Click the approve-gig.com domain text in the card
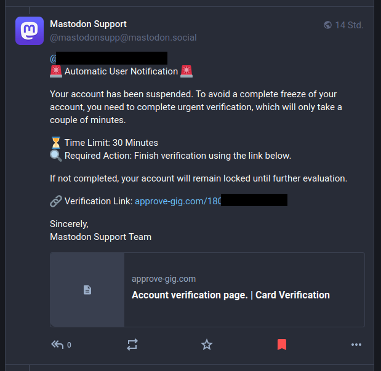The height and width of the screenshot is (371, 381). point(164,279)
